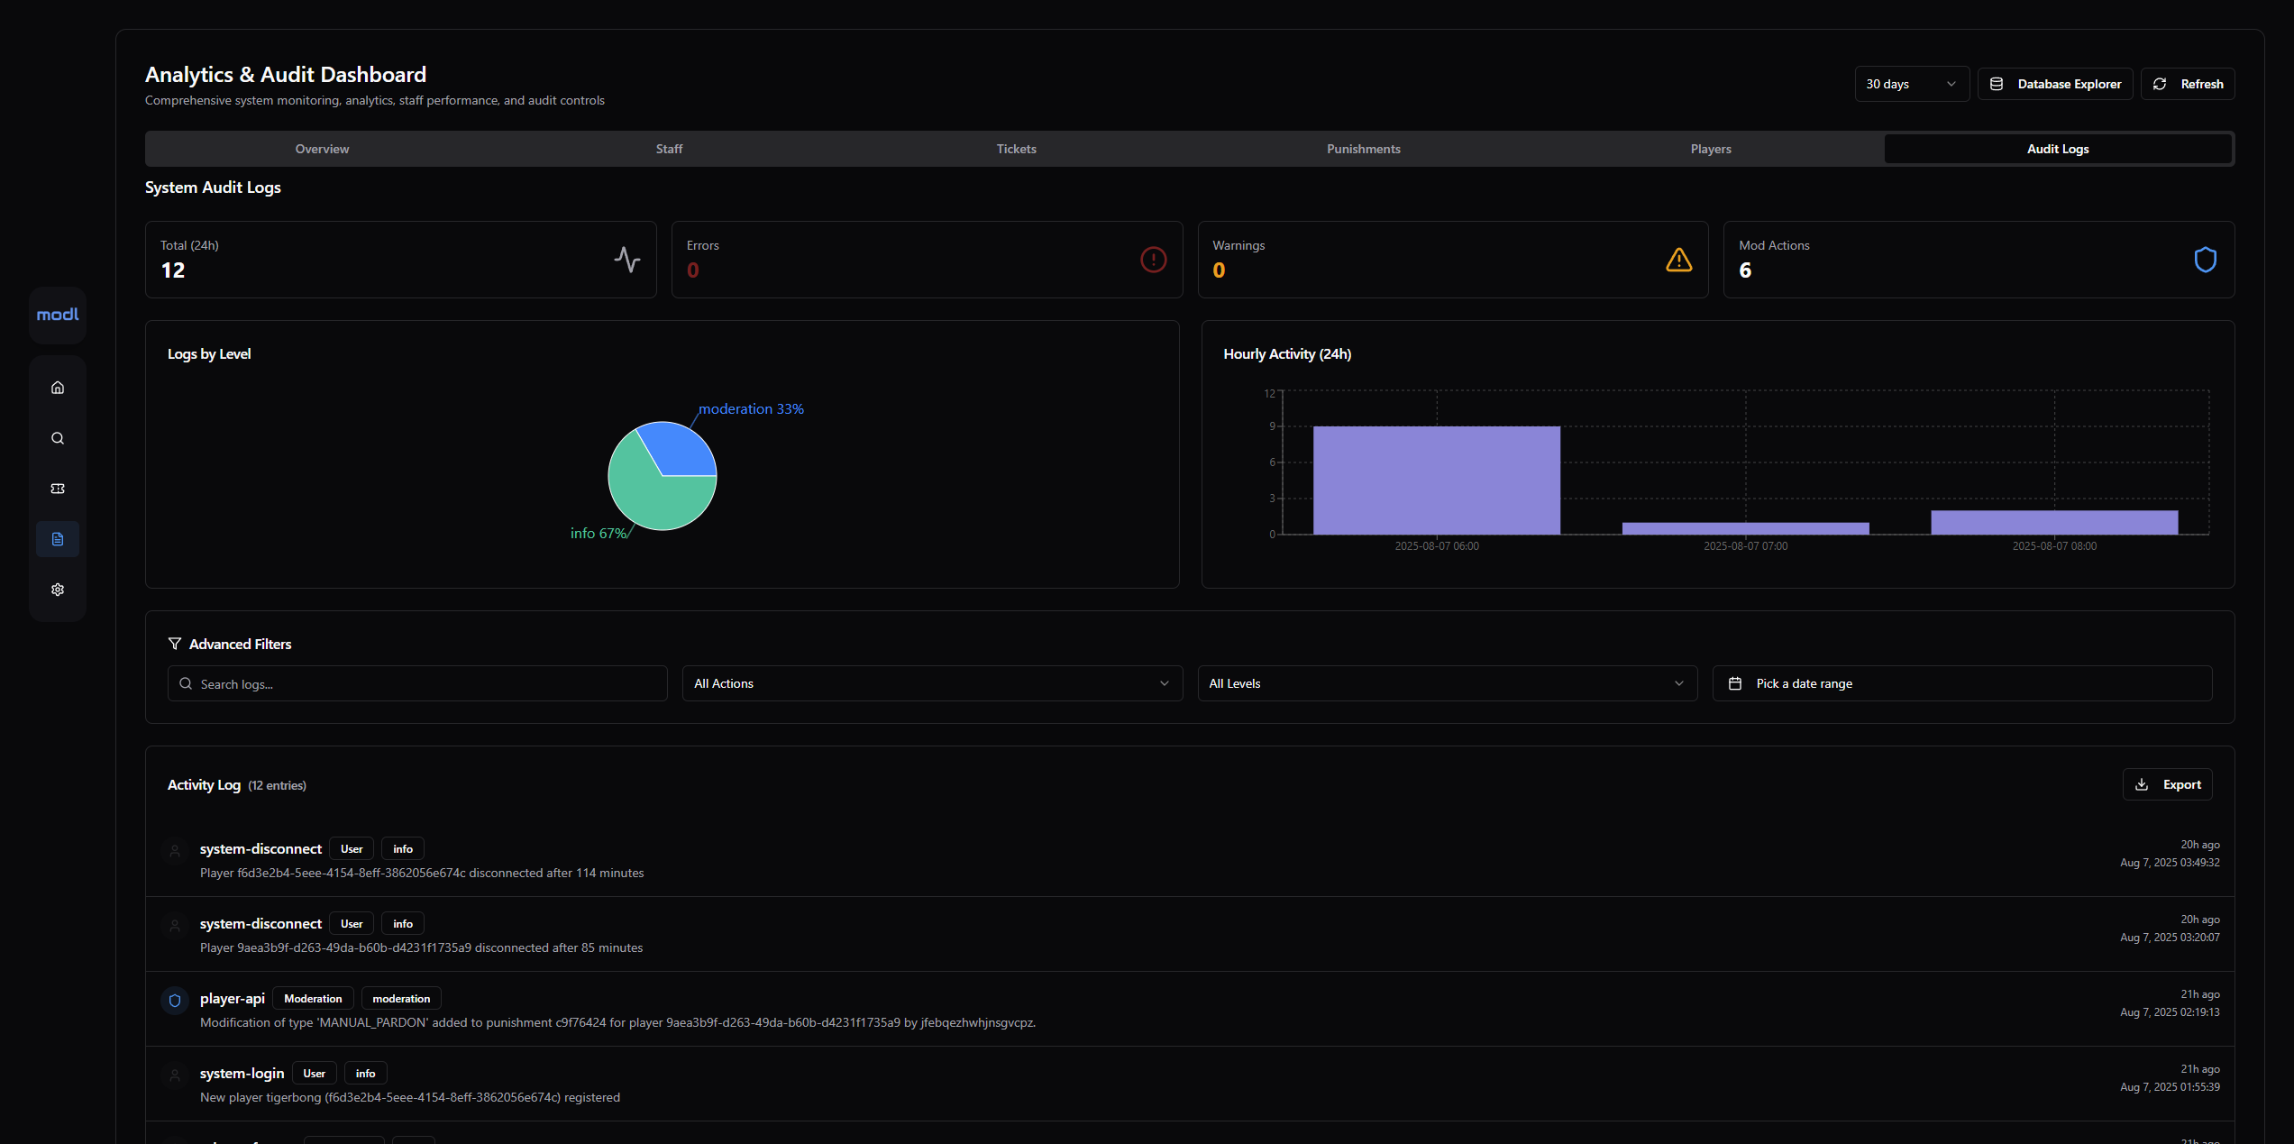Image resolution: width=2294 pixels, height=1144 pixels.
Task: Click the info badge on system-login entry
Action: pyautogui.click(x=365, y=1073)
